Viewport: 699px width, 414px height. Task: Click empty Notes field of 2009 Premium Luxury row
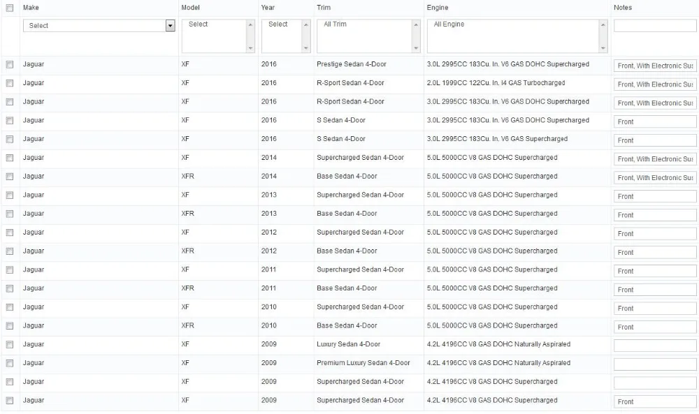pos(655,364)
